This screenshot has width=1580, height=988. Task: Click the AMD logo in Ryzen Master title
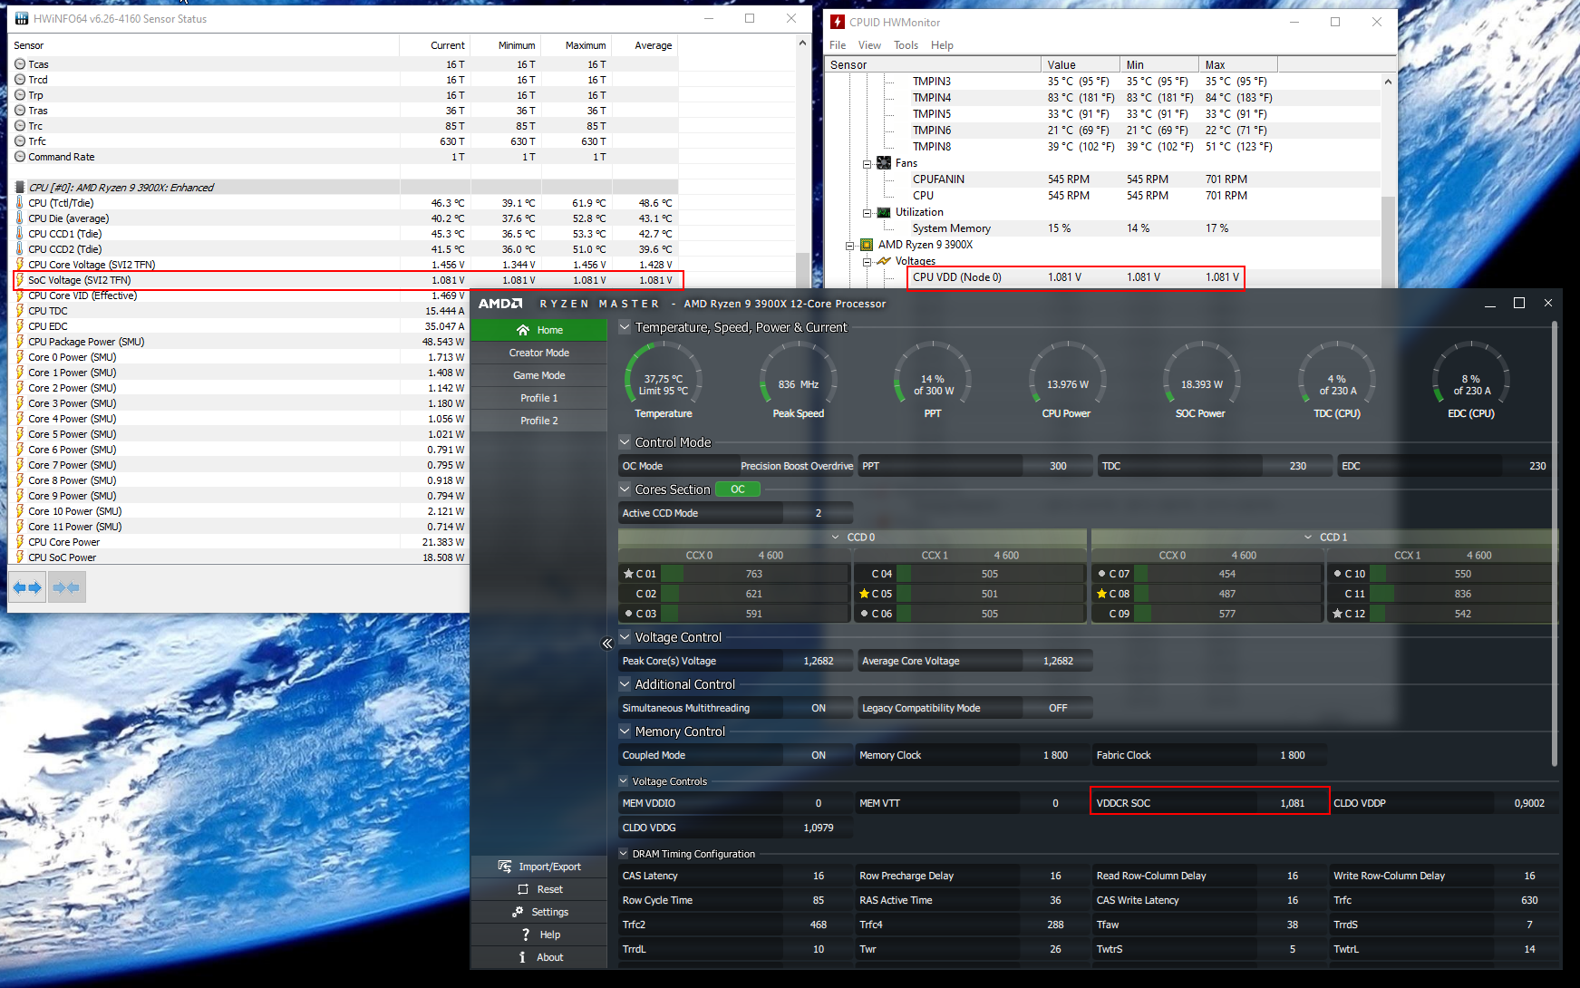500,304
